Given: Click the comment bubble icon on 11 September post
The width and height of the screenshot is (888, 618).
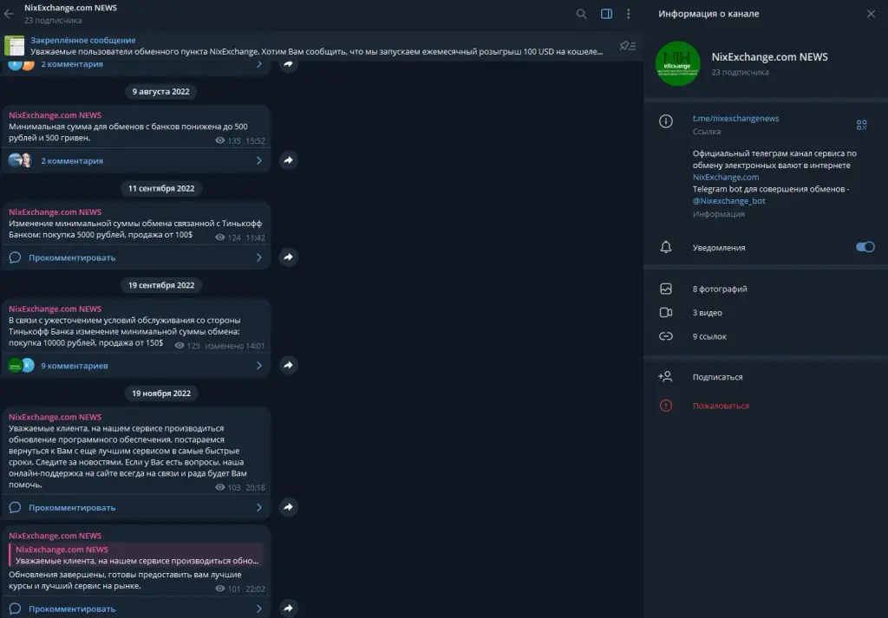Looking at the screenshot, I should click(x=16, y=257).
